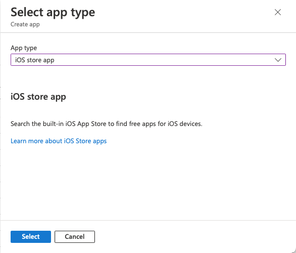The image size is (296, 253).
Task: Focus the purple-outlined App type combo box
Action: click(x=148, y=60)
